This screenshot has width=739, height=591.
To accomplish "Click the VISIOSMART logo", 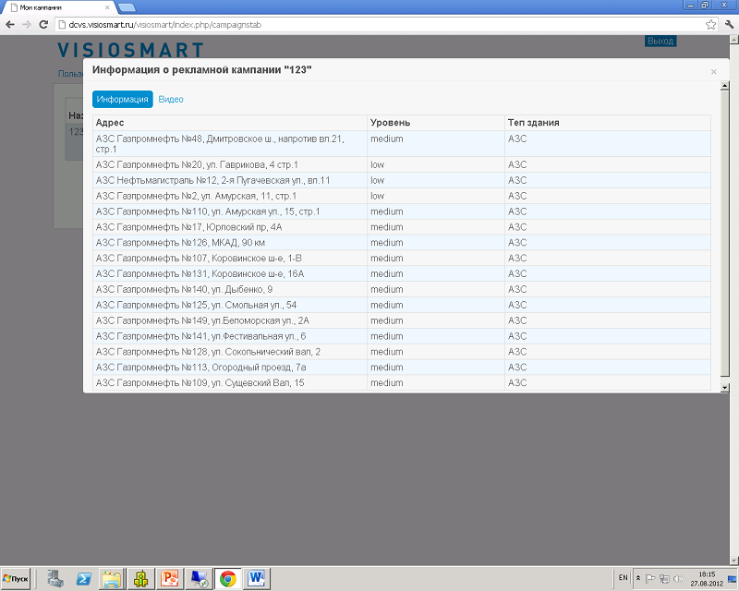I will click(x=130, y=50).
